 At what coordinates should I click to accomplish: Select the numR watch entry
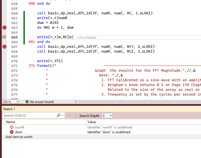20,127
